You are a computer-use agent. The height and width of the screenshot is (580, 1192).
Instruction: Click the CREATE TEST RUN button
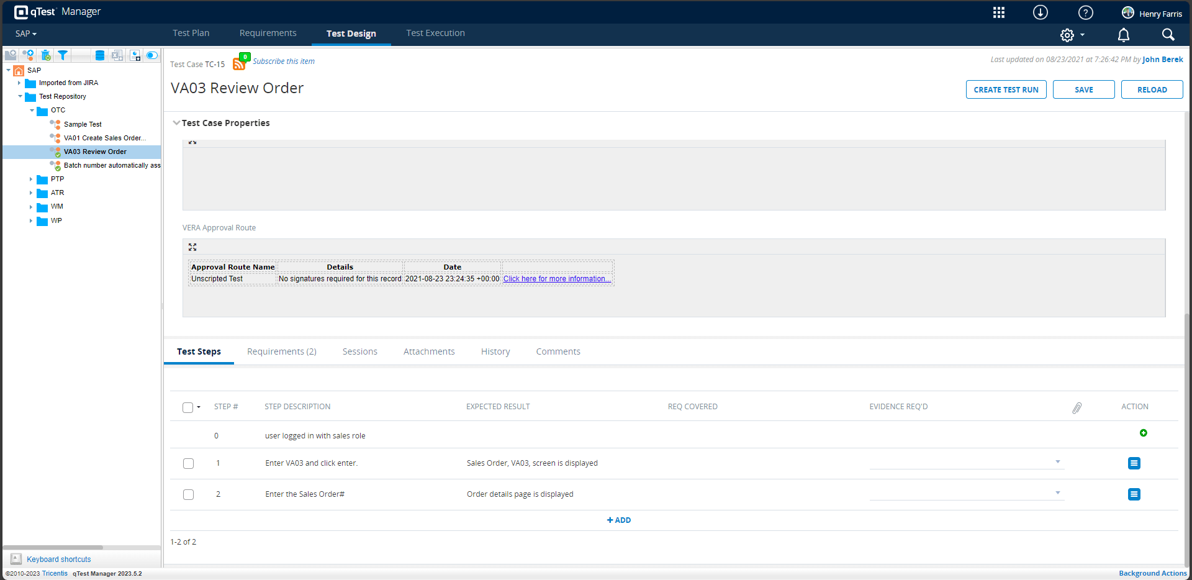(1006, 89)
